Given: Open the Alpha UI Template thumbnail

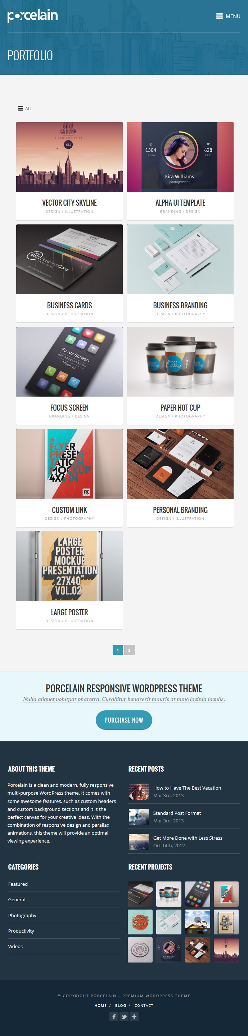Looking at the screenshot, I should click(180, 157).
